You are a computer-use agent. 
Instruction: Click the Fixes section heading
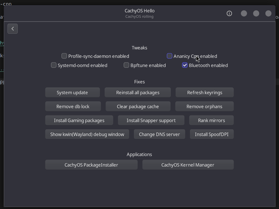[139, 81]
